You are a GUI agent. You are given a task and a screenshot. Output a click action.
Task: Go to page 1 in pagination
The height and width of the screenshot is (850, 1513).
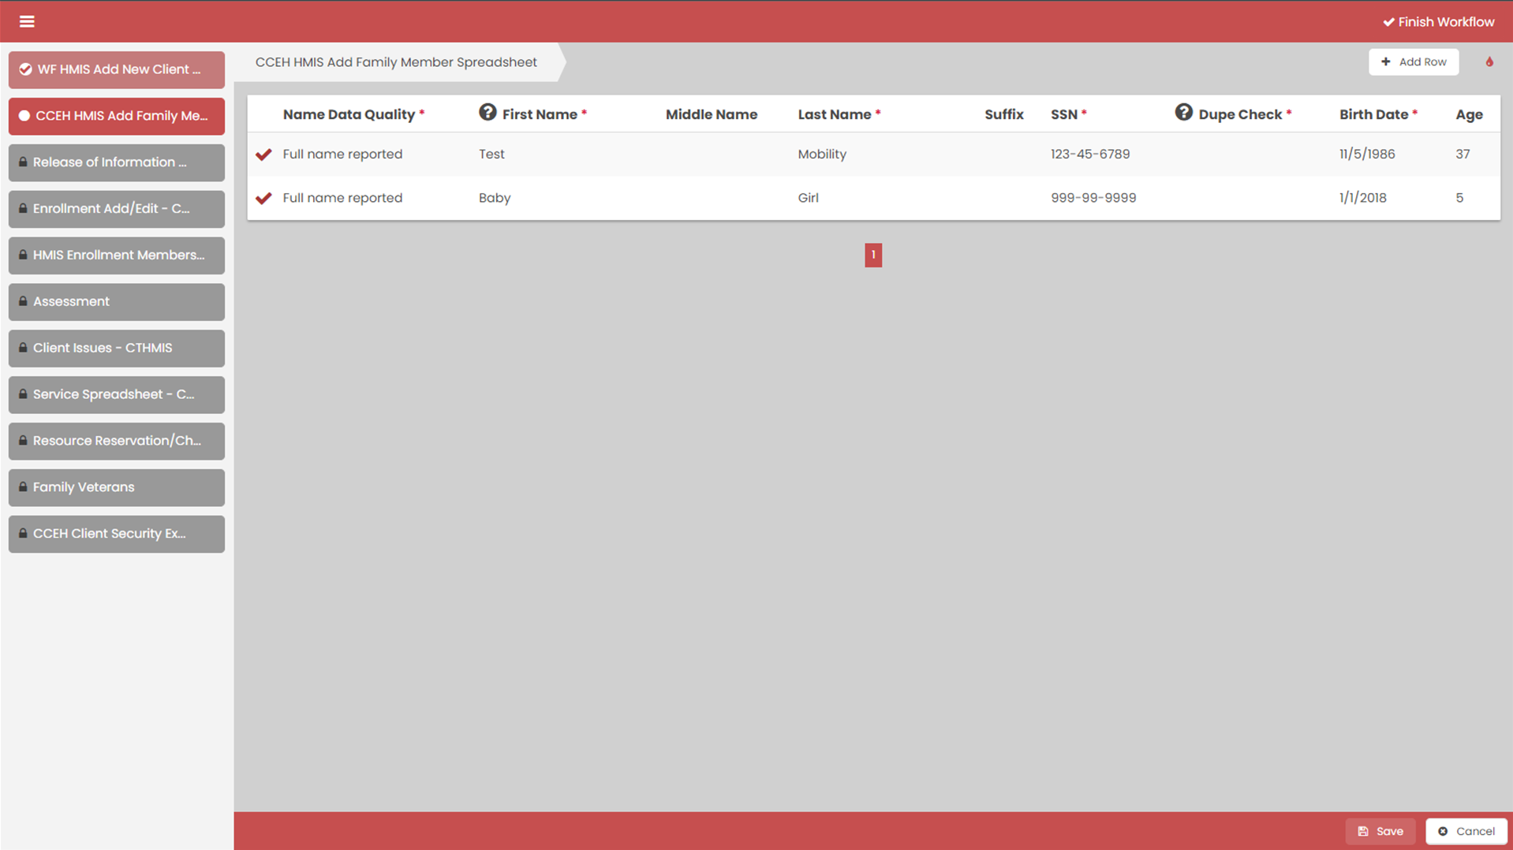pyautogui.click(x=873, y=255)
